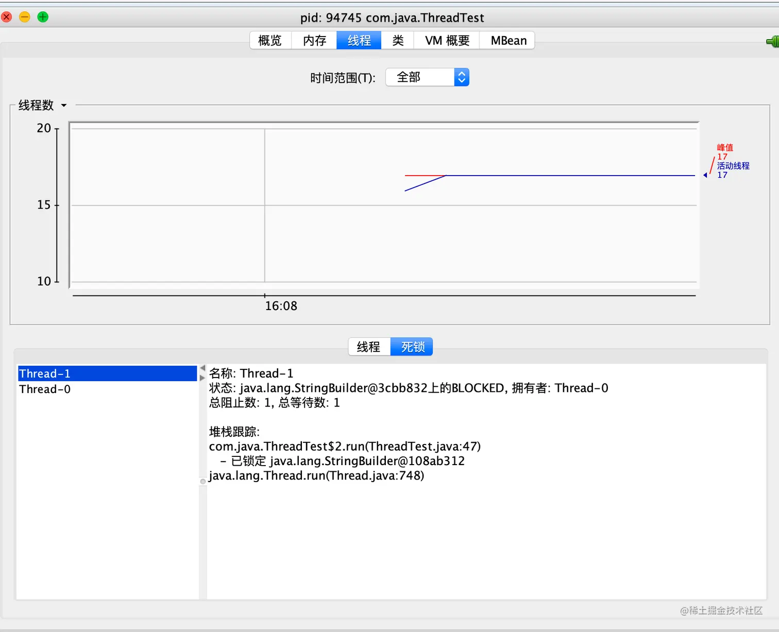
Task: Close the window with red button
Action: 7,17
